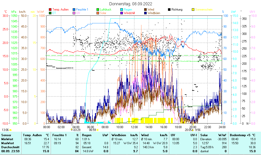The image size is (261, 155).
Task: Click the orange W/m² axis unit label
Action: point(40,12)
